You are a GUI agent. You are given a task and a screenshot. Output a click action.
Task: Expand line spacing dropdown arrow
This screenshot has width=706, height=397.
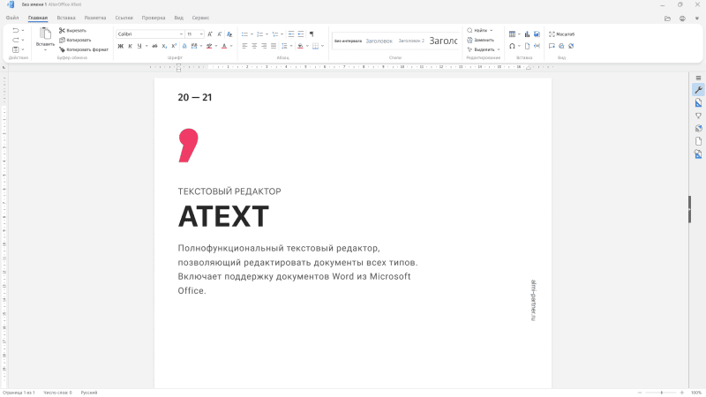(291, 46)
